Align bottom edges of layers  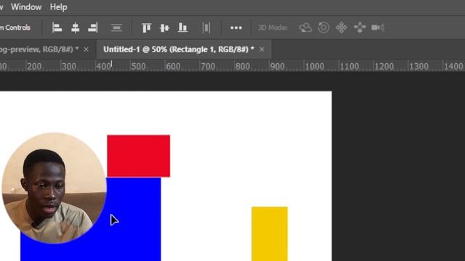[x=182, y=28]
